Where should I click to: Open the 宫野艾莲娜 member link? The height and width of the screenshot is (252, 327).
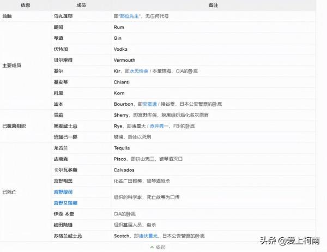pos(65,203)
